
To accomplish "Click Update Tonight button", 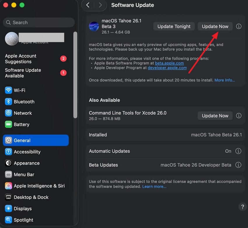I will point(174,26).
